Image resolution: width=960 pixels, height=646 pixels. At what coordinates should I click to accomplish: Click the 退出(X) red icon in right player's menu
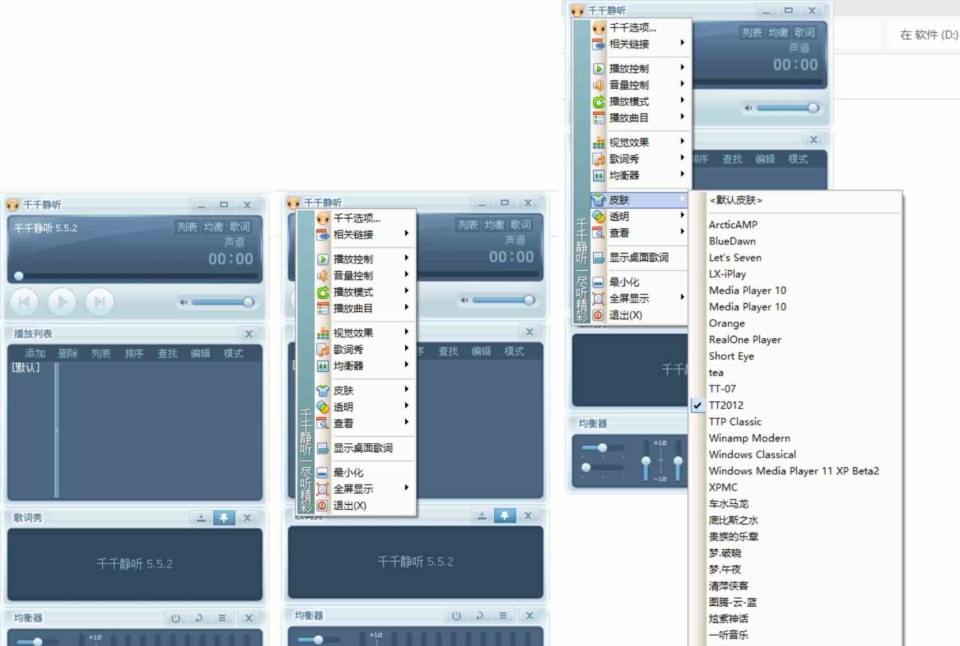pyautogui.click(x=599, y=315)
